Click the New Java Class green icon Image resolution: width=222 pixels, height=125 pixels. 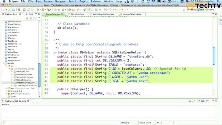coord(63,10)
